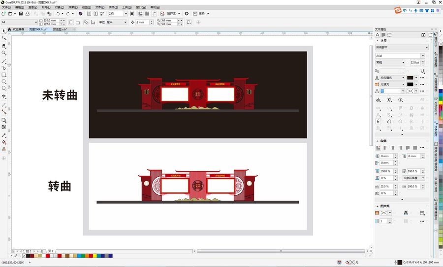Viewport: 443px width, 267px height.
Task: Open the 无填充 background fill dropdown
Action: coord(403,84)
